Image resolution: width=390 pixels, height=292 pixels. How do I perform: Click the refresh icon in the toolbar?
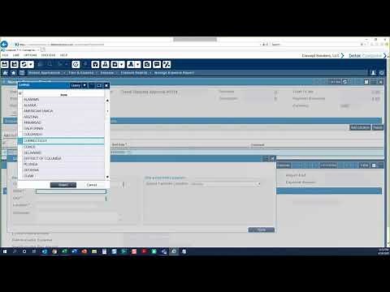(24, 64)
